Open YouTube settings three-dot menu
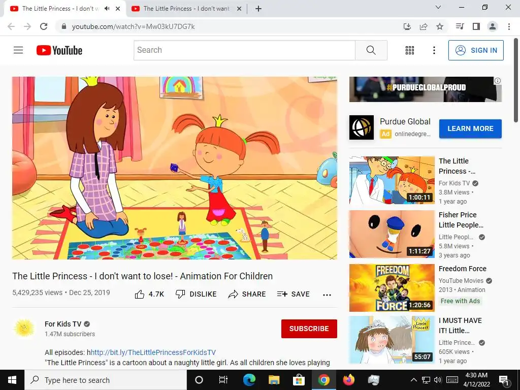 click(434, 50)
